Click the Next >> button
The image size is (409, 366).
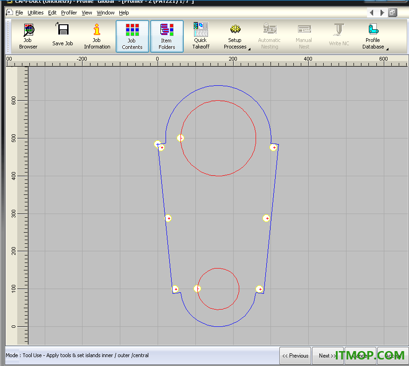pyautogui.click(x=327, y=356)
